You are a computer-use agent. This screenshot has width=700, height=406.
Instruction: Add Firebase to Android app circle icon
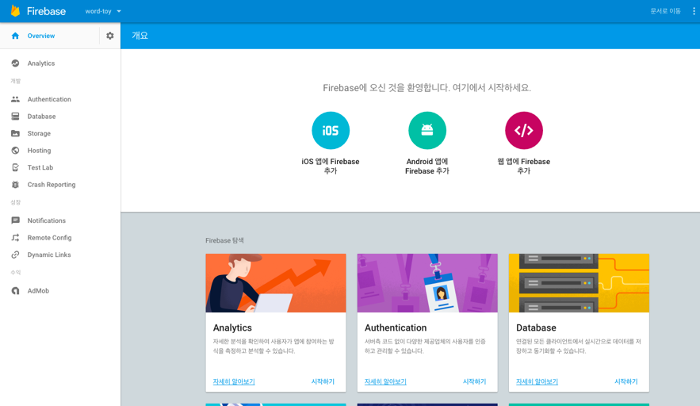(427, 130)
